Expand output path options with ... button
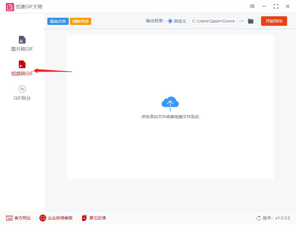Screen dimensions: 296x225 pyautogui.click(x=242, y=21)
